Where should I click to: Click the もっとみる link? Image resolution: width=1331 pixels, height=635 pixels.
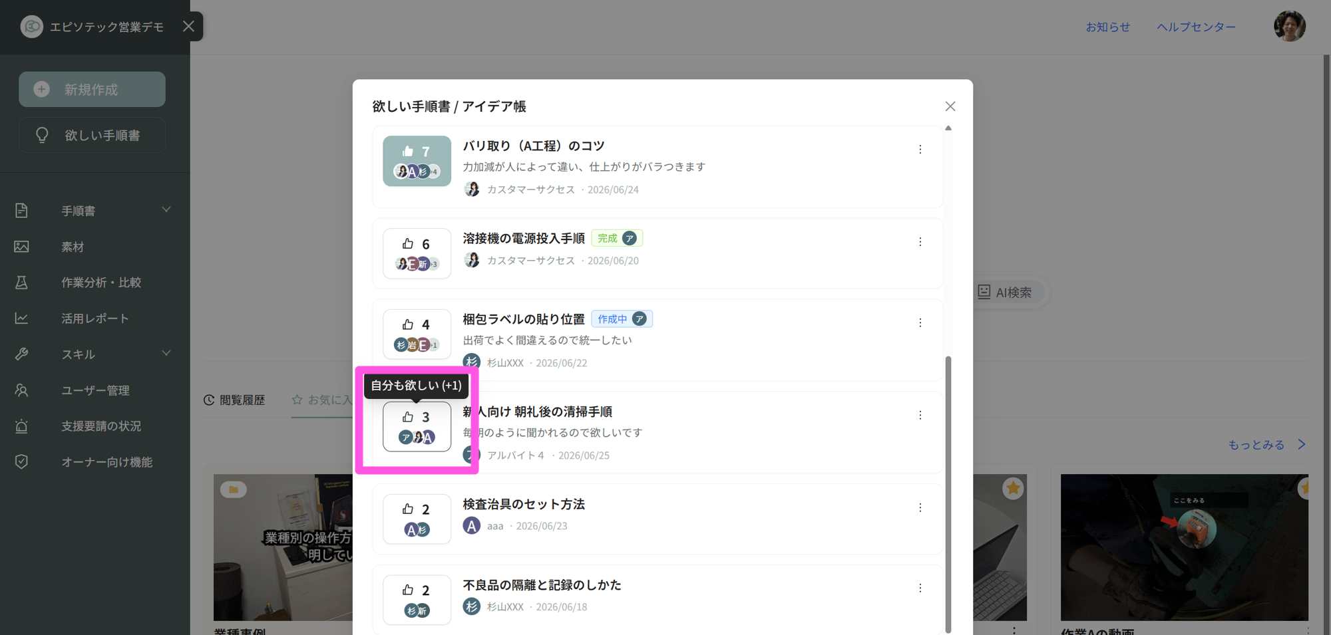[x=1267, y=445]
